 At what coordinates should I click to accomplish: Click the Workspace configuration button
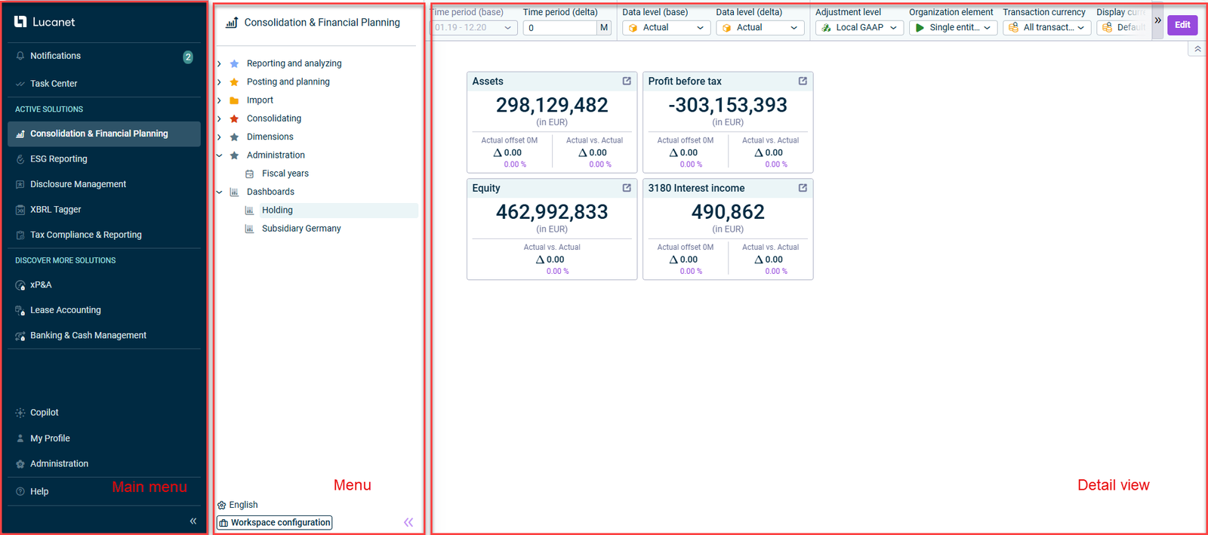(275, 522)
